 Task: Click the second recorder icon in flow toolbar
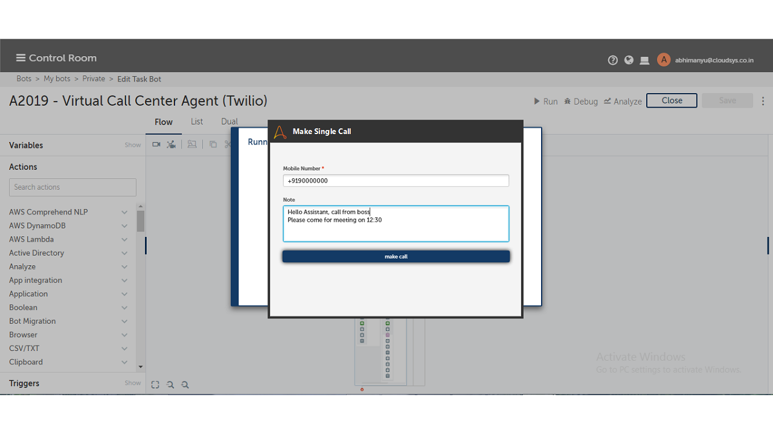(172, 144)
